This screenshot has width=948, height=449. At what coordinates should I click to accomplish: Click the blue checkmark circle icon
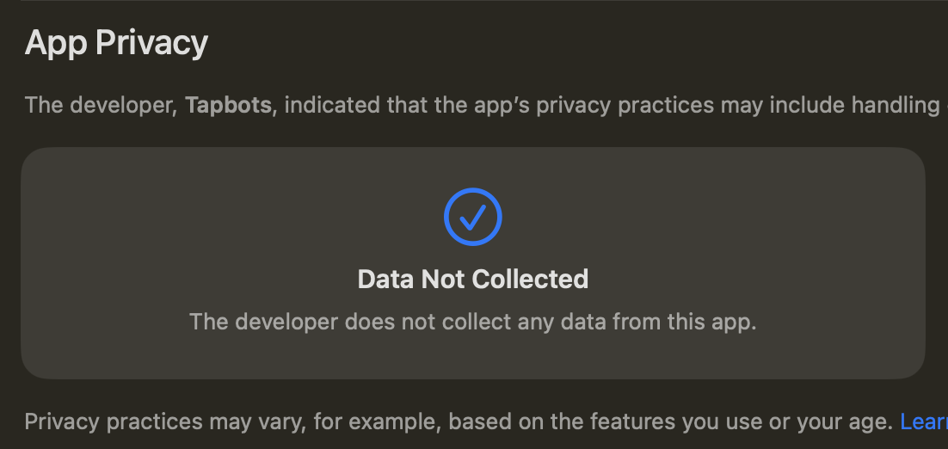473,217
